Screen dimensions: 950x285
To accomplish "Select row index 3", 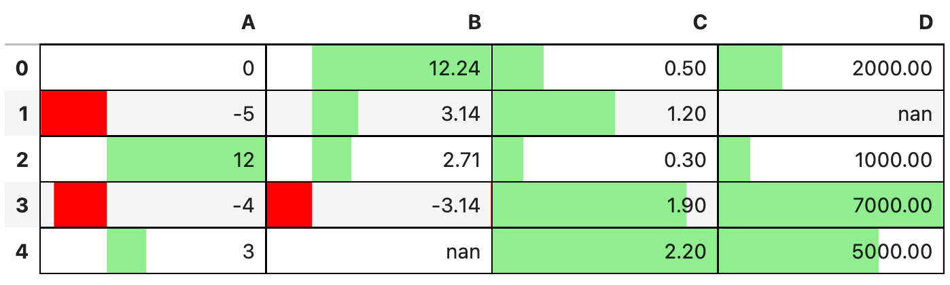I will point(22,205).
